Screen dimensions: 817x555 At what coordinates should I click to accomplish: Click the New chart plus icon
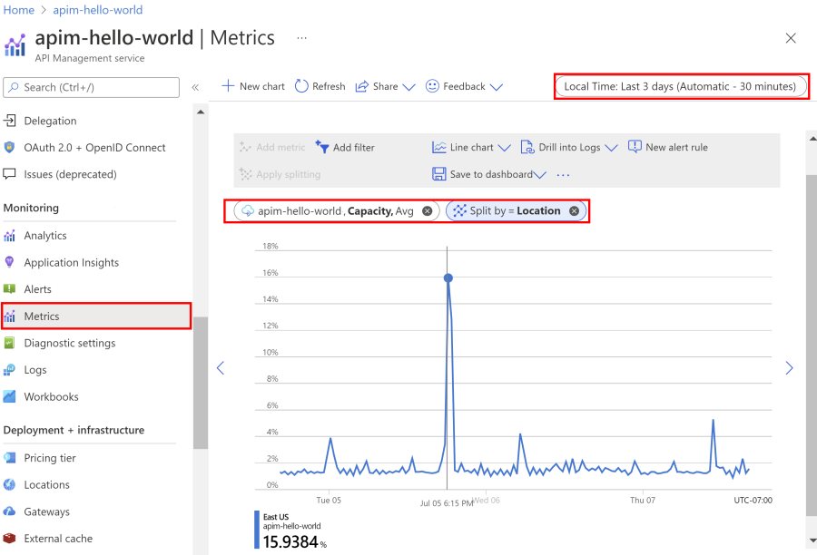point(228,86)
